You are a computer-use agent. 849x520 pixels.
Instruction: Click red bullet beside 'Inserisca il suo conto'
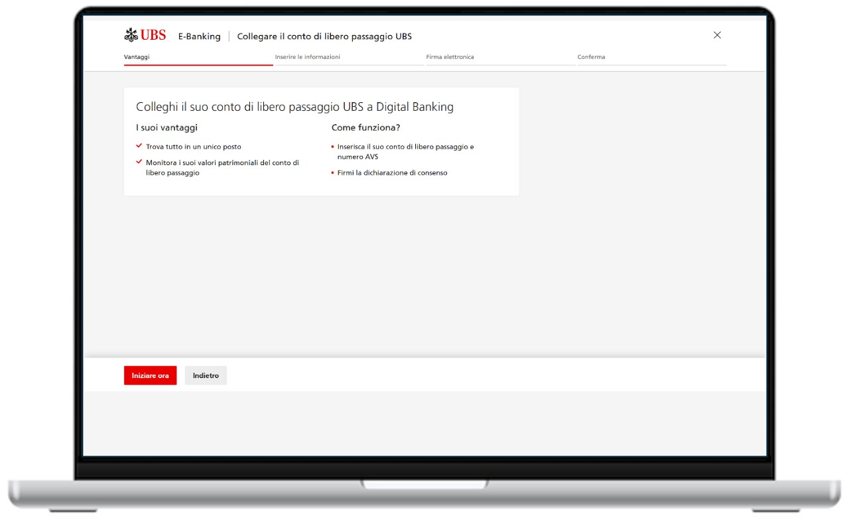tap(332, 147)
